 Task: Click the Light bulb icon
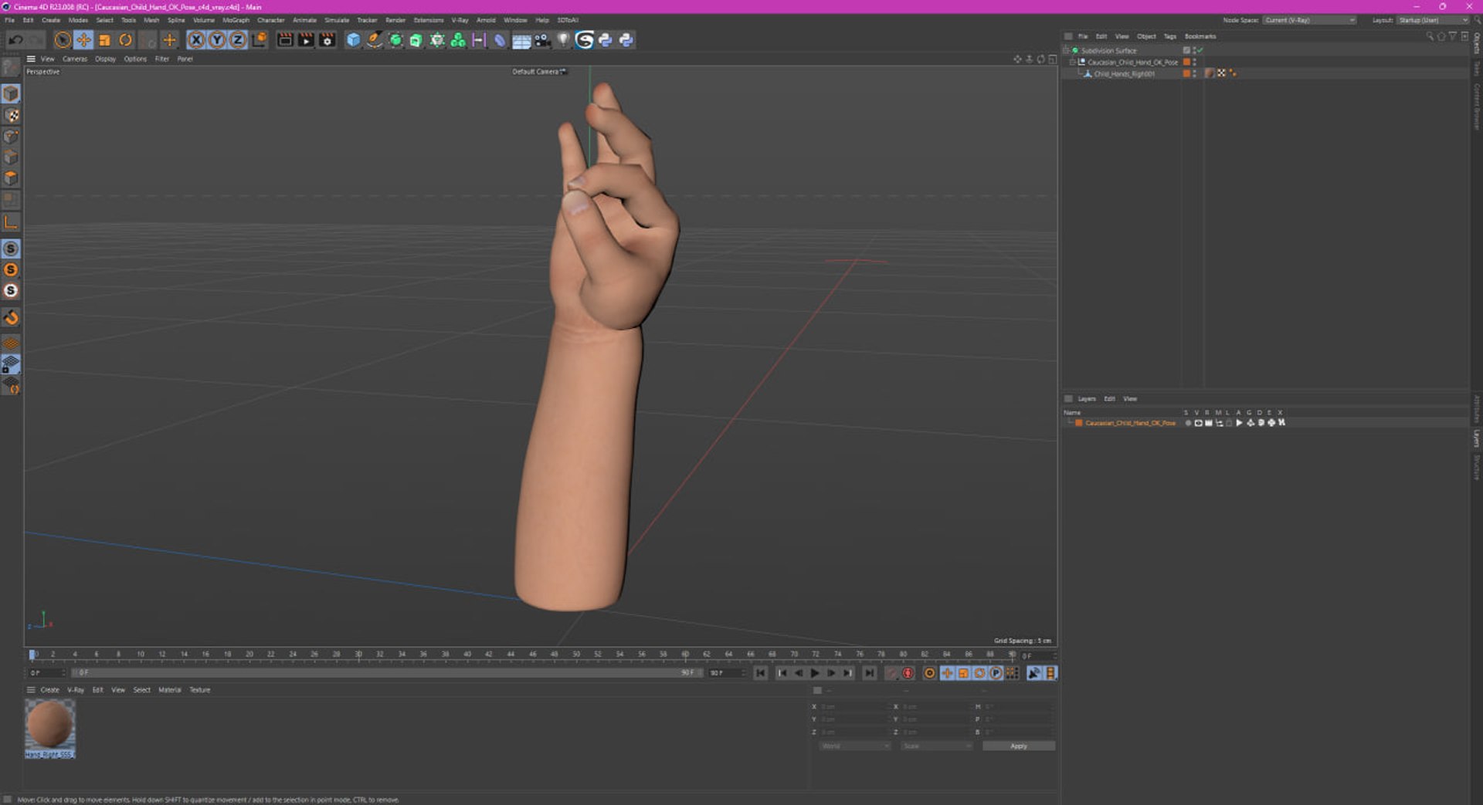[x=563, y=40]
